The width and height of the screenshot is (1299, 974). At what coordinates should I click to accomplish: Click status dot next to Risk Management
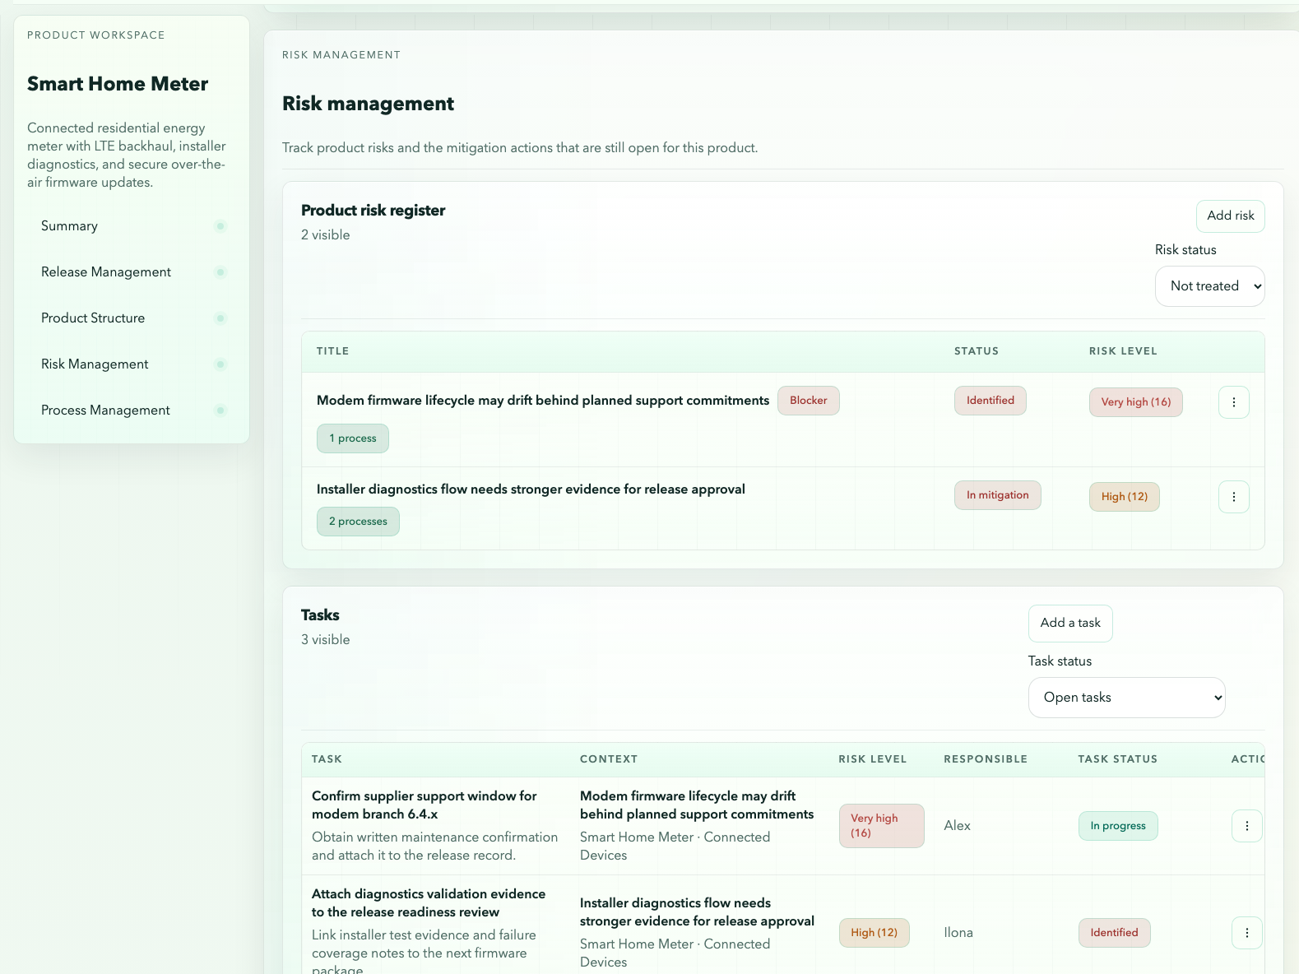pos(220,364)
